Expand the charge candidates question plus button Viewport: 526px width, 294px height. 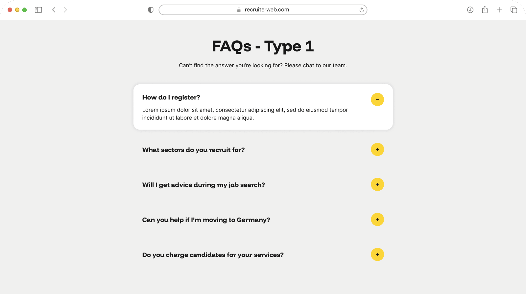click(x=377, y=255)
